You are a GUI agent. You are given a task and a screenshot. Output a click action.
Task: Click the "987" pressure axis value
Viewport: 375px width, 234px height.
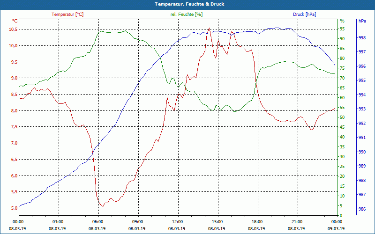pyautogui.click(x=362, y=195)
